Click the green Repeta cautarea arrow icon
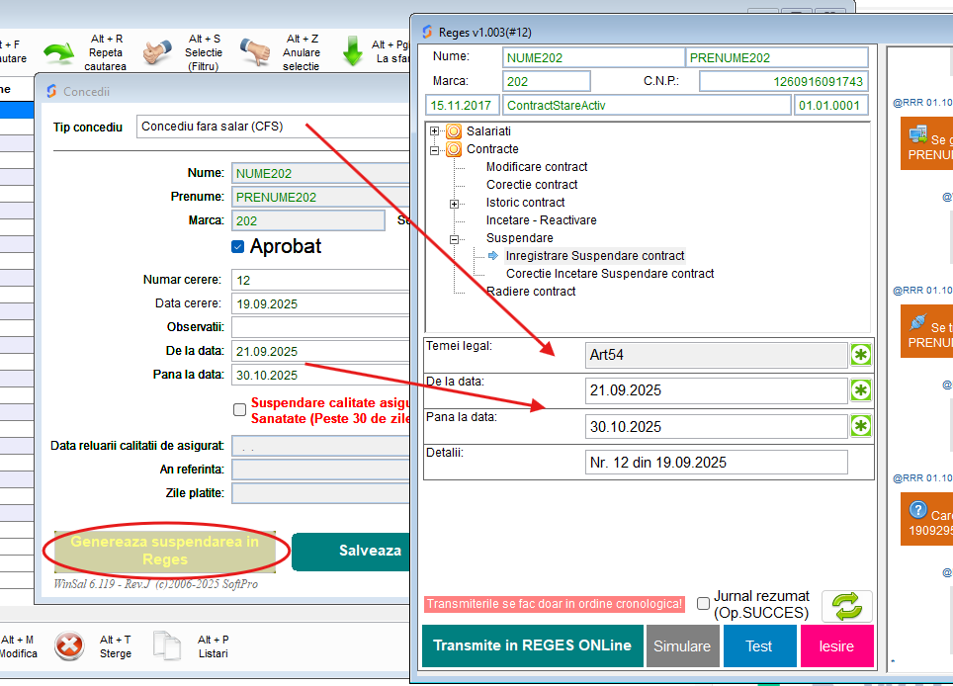The image size is (953, 686). [x=58, y=52]
